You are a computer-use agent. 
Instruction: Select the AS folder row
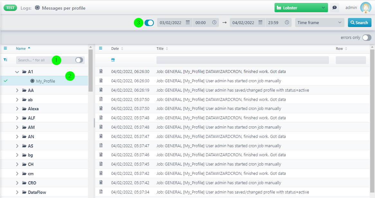coord(44,146)
